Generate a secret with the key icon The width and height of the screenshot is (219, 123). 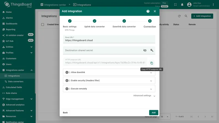tap(152, 50)
